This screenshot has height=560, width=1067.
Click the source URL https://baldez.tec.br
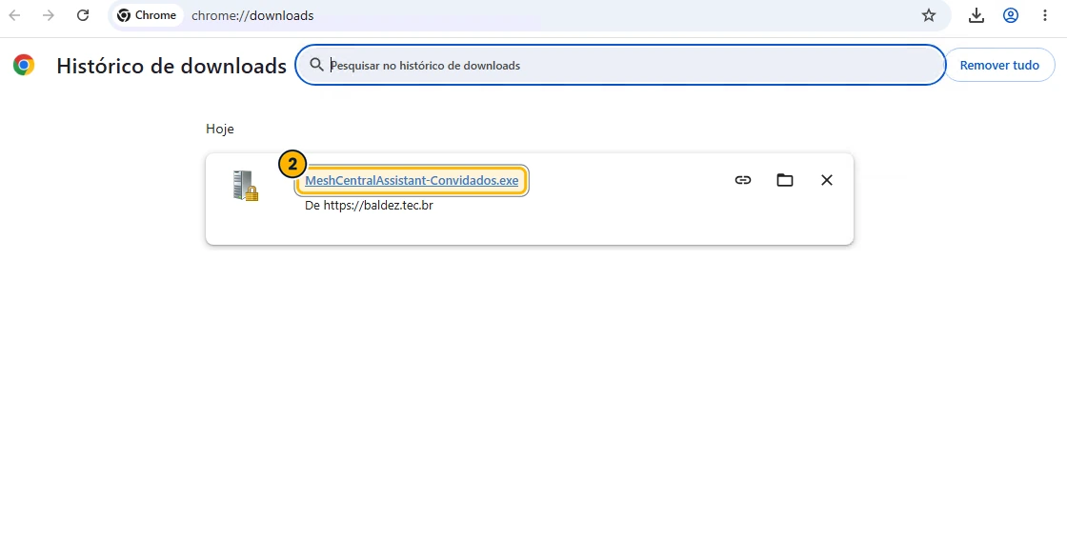pyautogui.click(x=377, y=206)
